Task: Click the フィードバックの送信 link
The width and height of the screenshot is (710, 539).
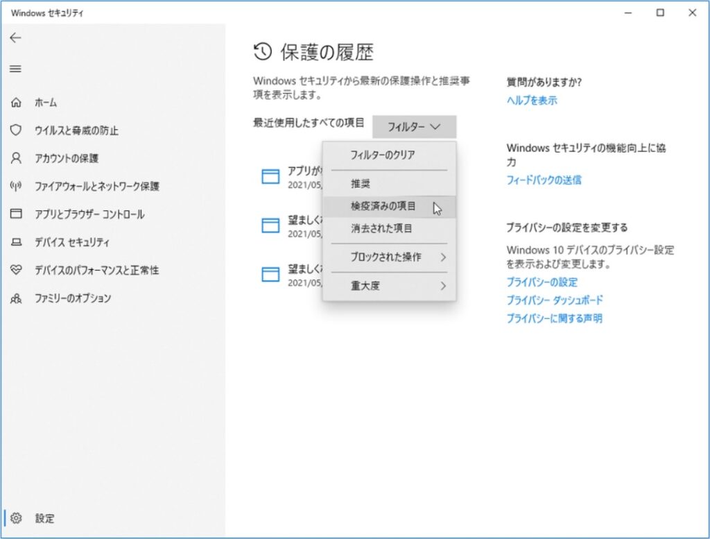Action: pyautogui.click(x=543, y=180)
